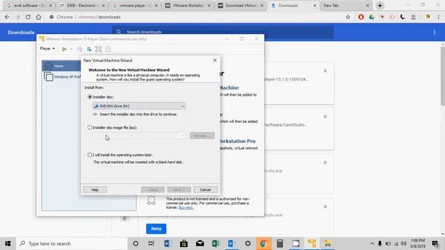Click the Chrome home button
The image size is (445, 250).
coord(38,17)
